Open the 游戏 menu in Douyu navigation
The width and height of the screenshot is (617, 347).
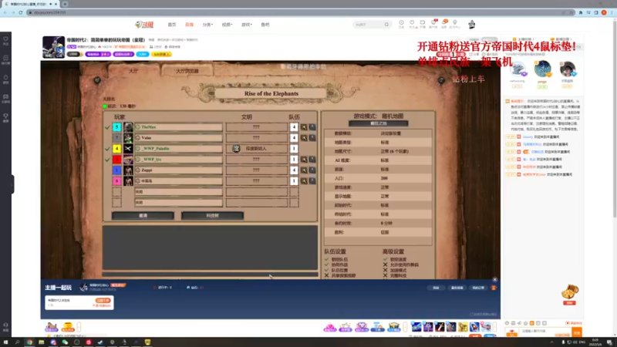pyautogui.click(x=246, y=25)
